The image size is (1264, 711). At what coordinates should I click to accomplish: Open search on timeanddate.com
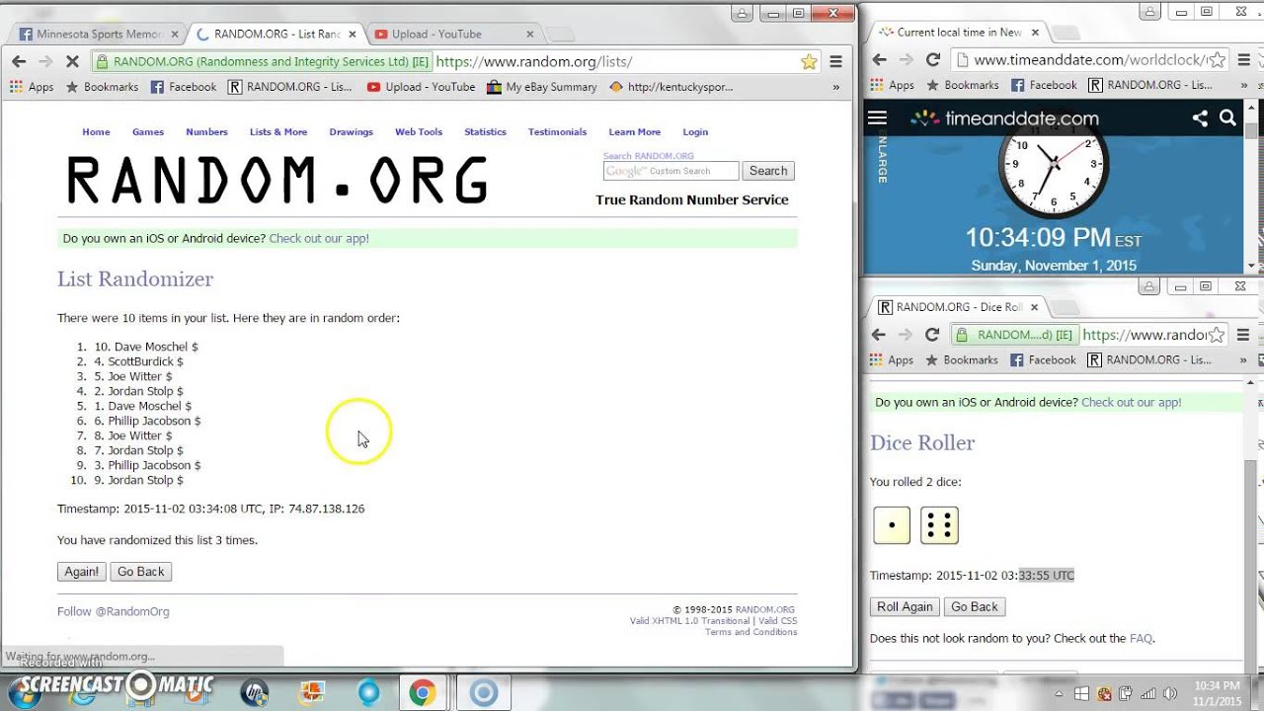point(1227,118)
